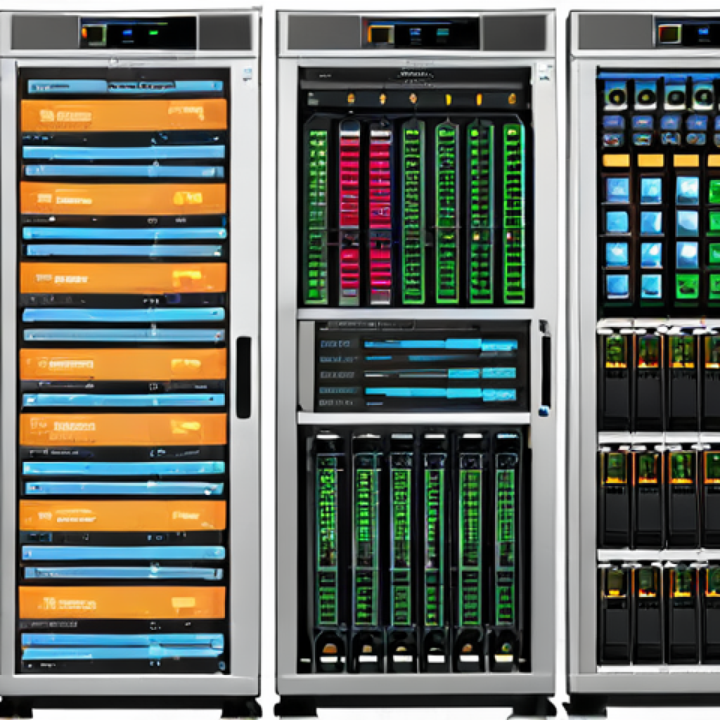
Task: Select the green tile in the bottom row's third column
Action: coord(687,287)
